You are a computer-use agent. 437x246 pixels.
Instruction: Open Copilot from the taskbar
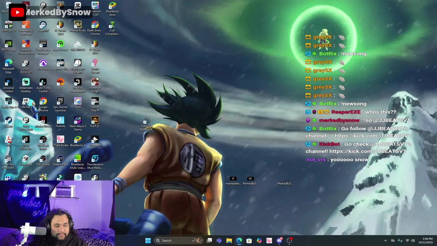(x=259, y=241)
